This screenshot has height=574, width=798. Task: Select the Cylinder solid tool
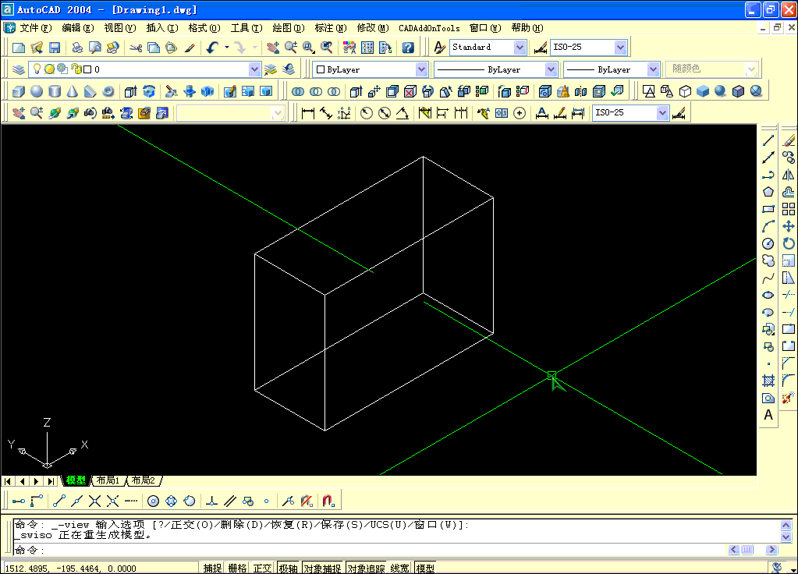click(x=55, y=91)
